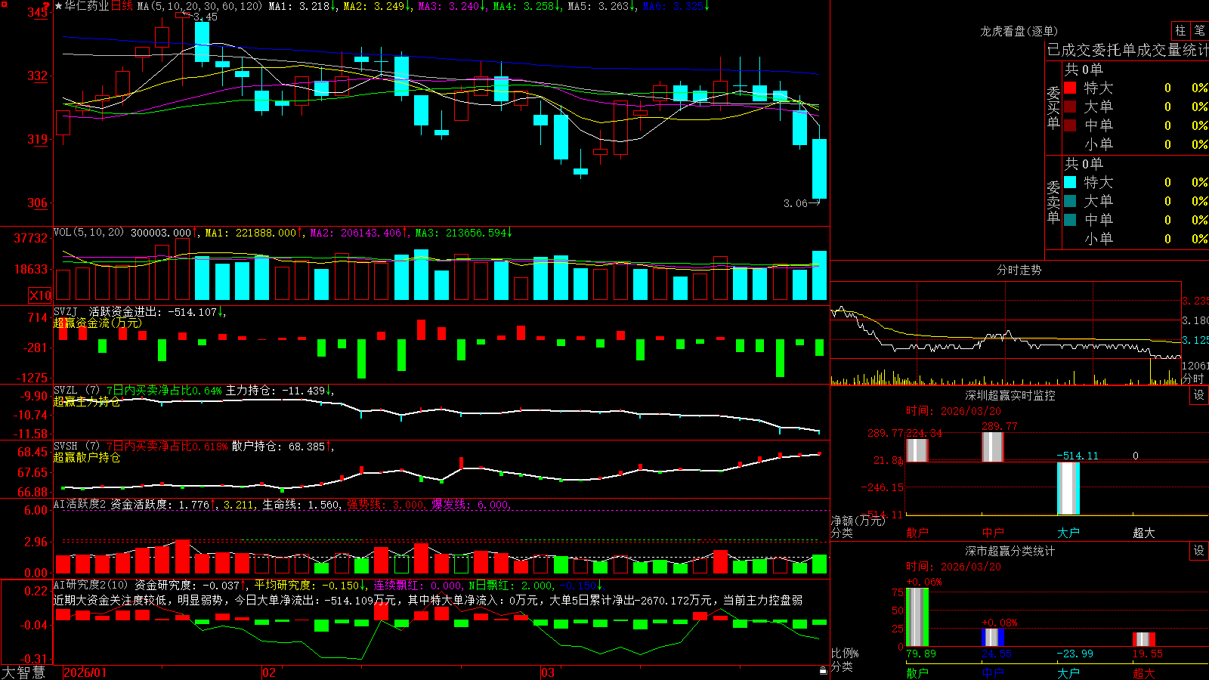The image size is (1209, 680).
Task: Click the teal 大单 sell order swatch
Action: pos(1070,201)
